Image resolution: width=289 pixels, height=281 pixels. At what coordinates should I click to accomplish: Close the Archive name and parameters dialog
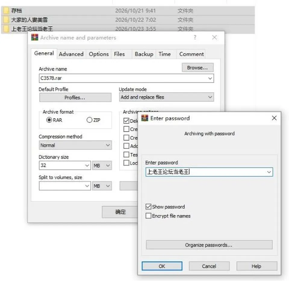click(214, 37)
